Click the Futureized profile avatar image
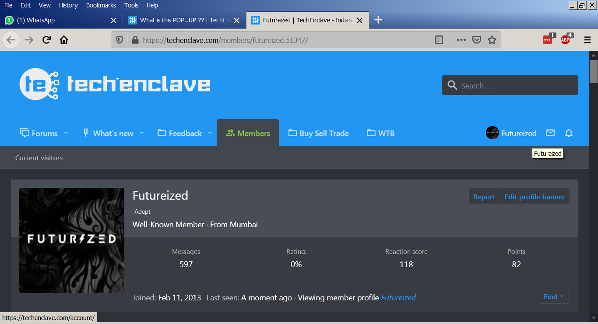The height and width of the screenshot is (324, 598). coord(72,240)
